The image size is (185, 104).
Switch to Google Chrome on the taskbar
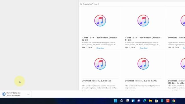click(x=173, y=101)
